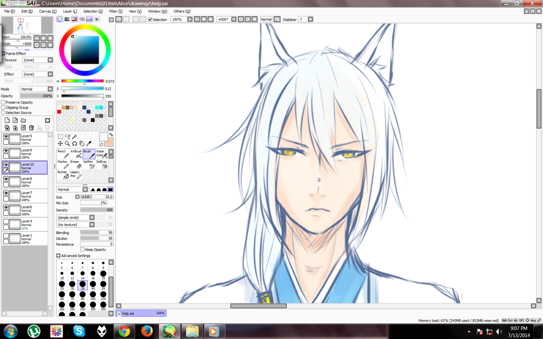Show Layer4 by clicking its visibility box
Viewport: 543px width, 339px height.
(6, 222)
